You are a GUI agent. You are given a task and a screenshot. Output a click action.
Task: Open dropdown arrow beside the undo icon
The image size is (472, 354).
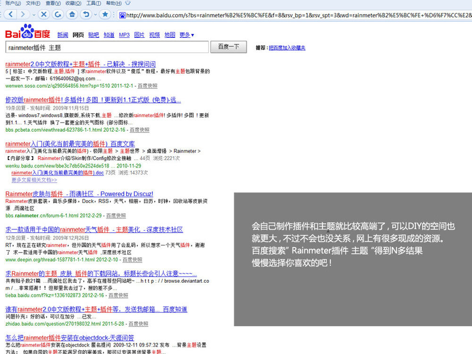[x=95, y=14]
